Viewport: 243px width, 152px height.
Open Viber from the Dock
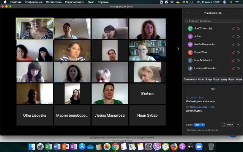click(x=157, y=147)
